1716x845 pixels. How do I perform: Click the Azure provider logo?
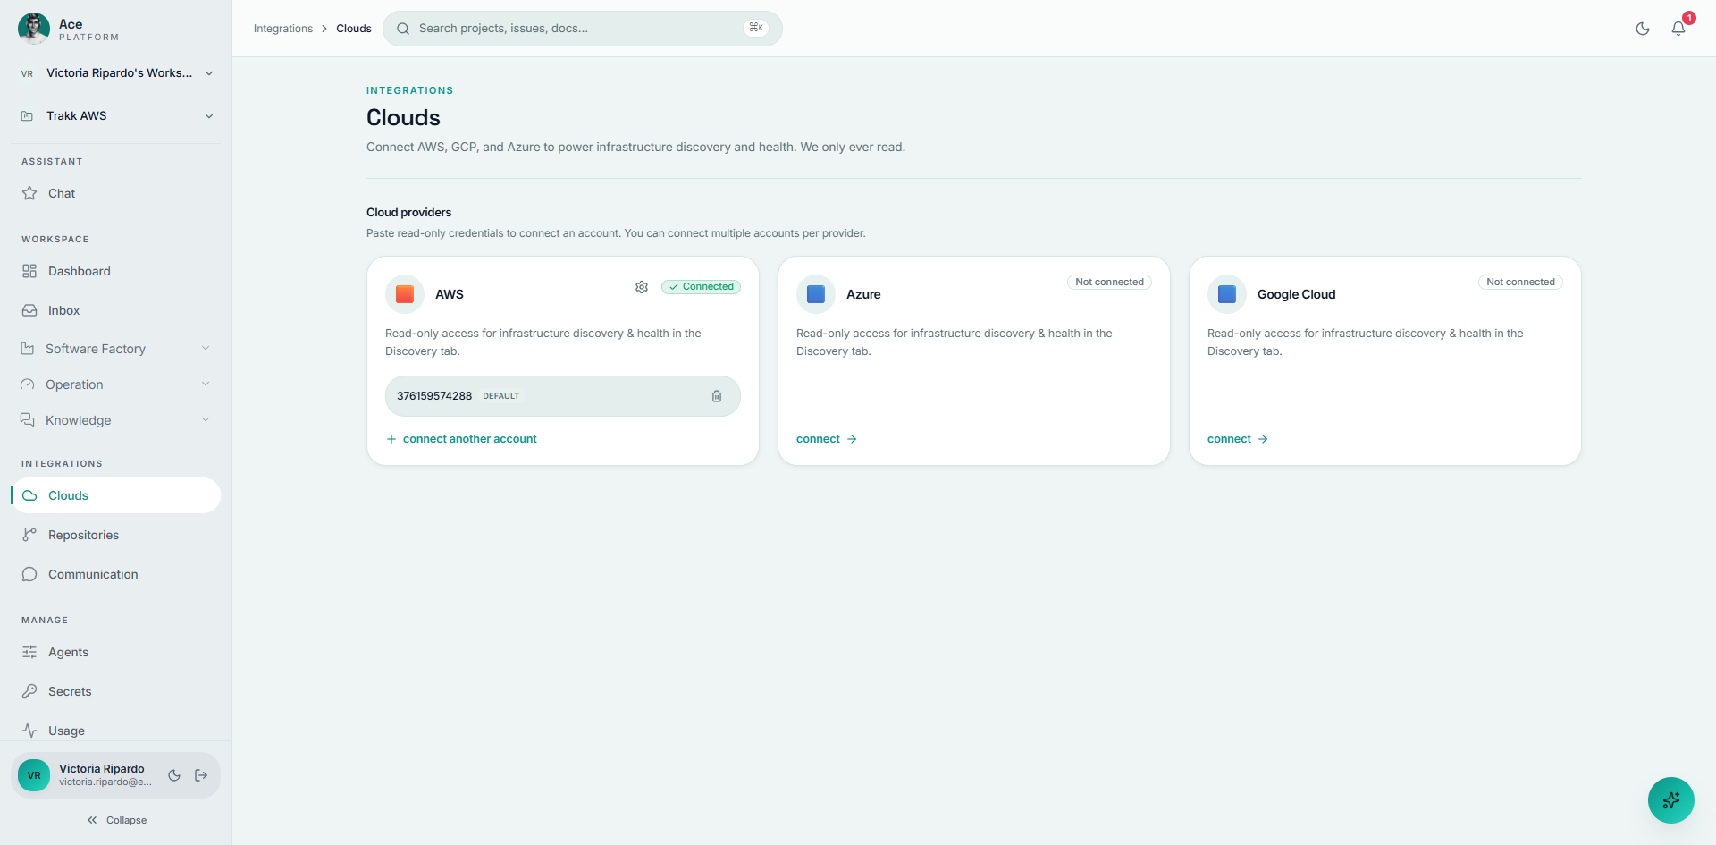(816, 294)
